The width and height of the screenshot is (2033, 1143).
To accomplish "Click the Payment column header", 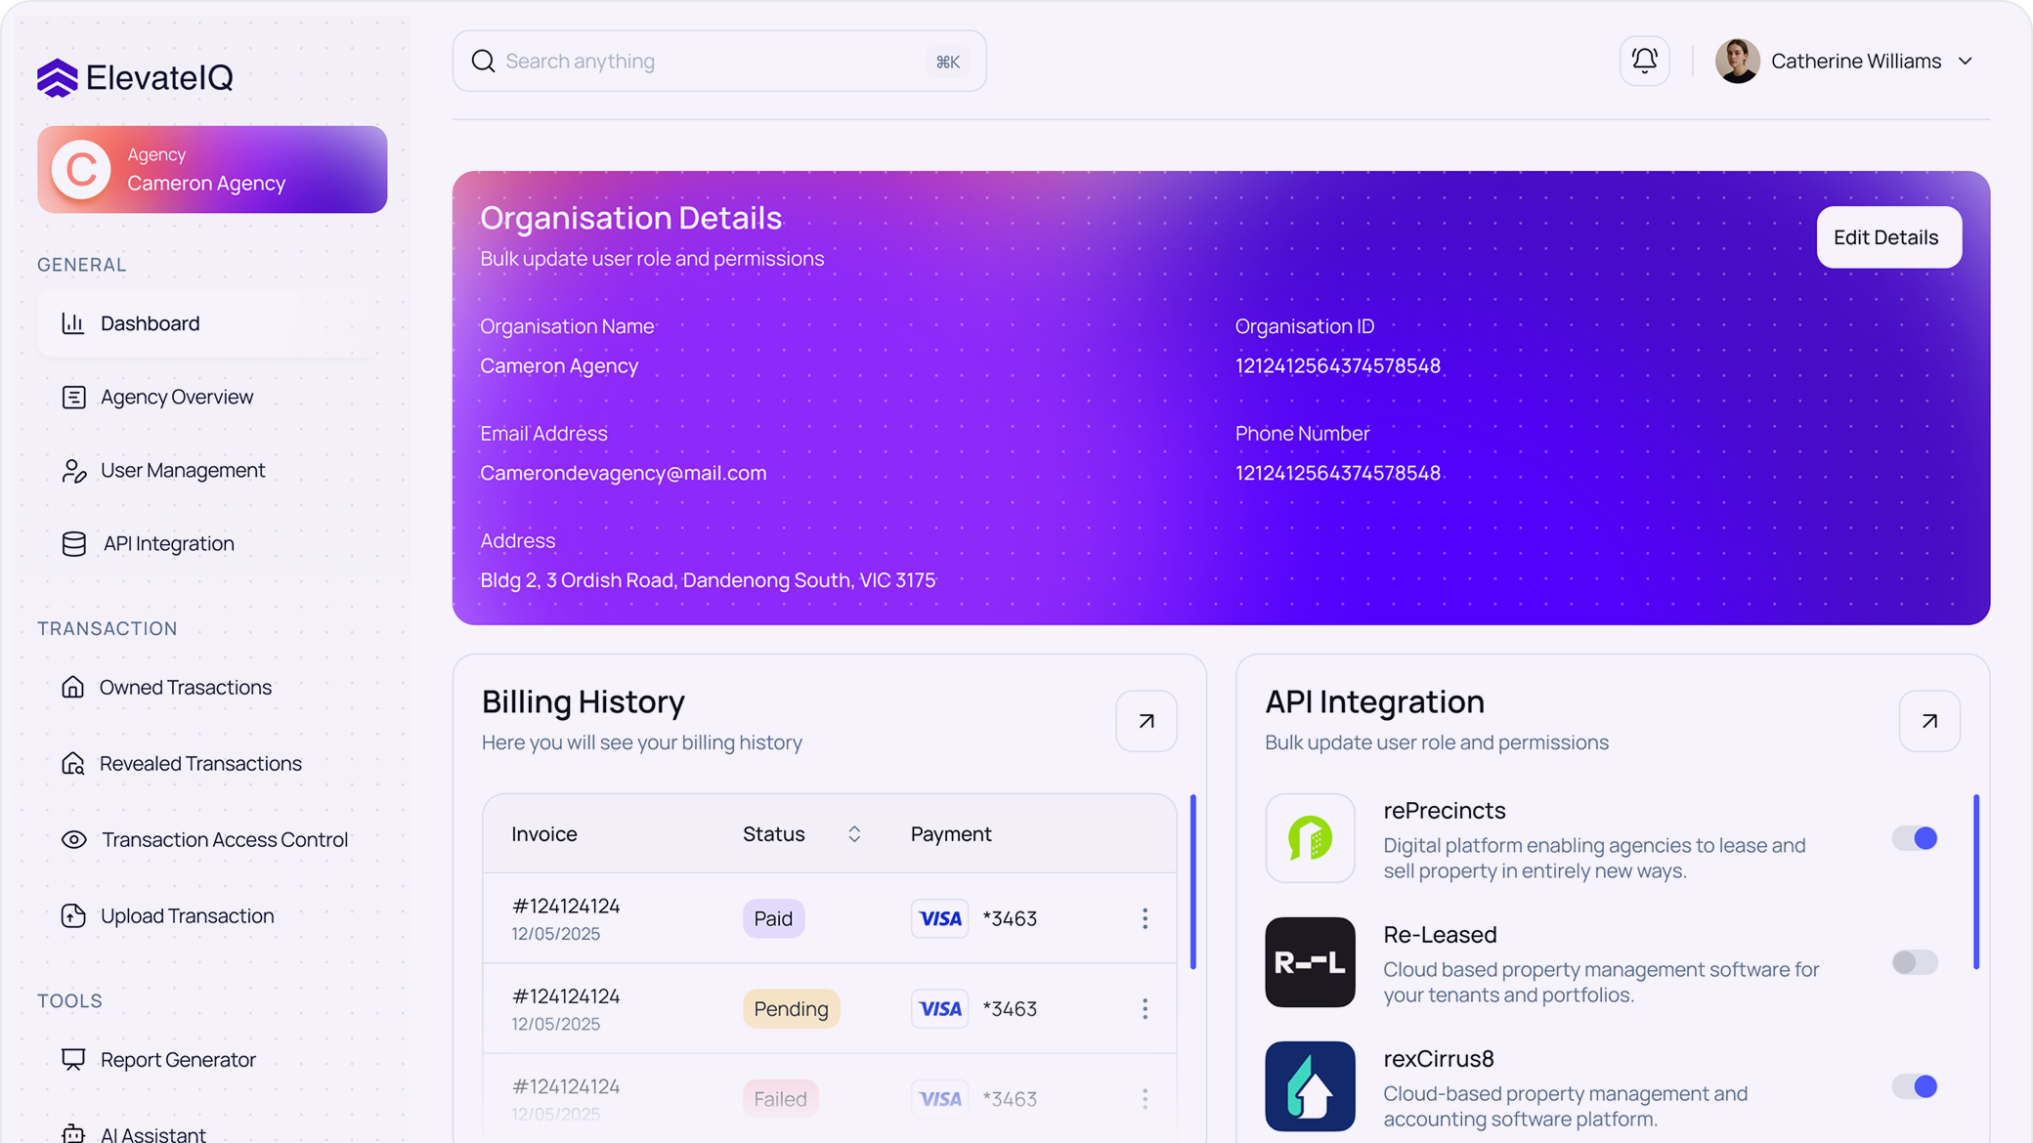I will click(951, 833).
